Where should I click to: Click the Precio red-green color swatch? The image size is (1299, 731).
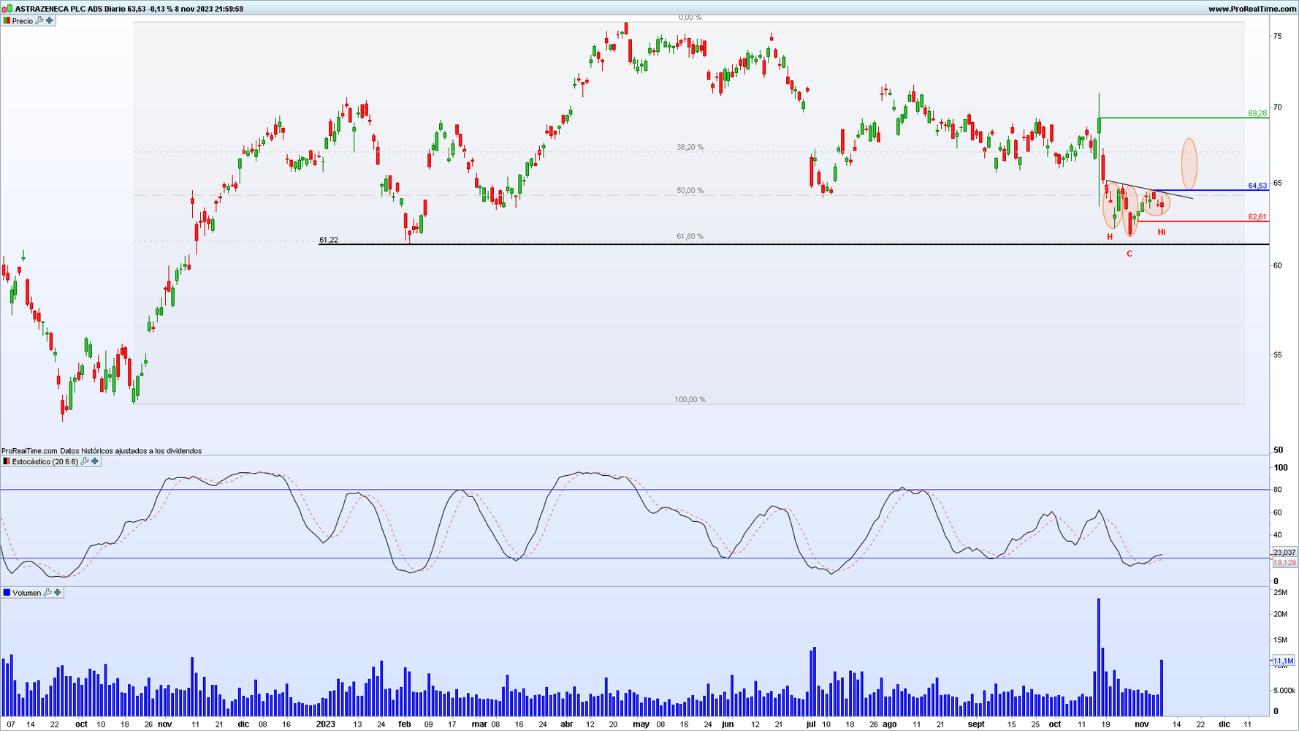tap(7, 20)
